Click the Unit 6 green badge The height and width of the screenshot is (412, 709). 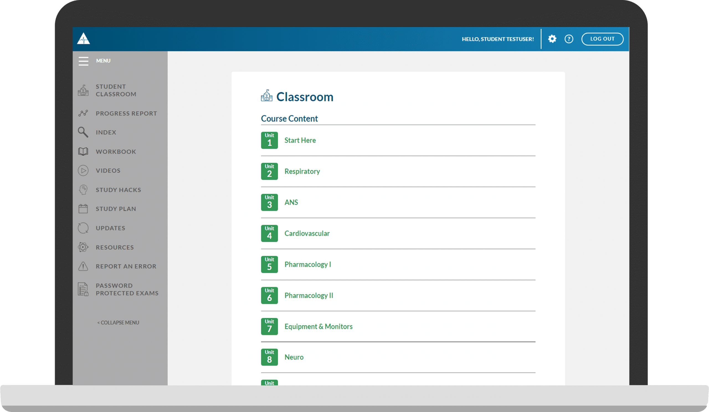[x=269, y=295]
